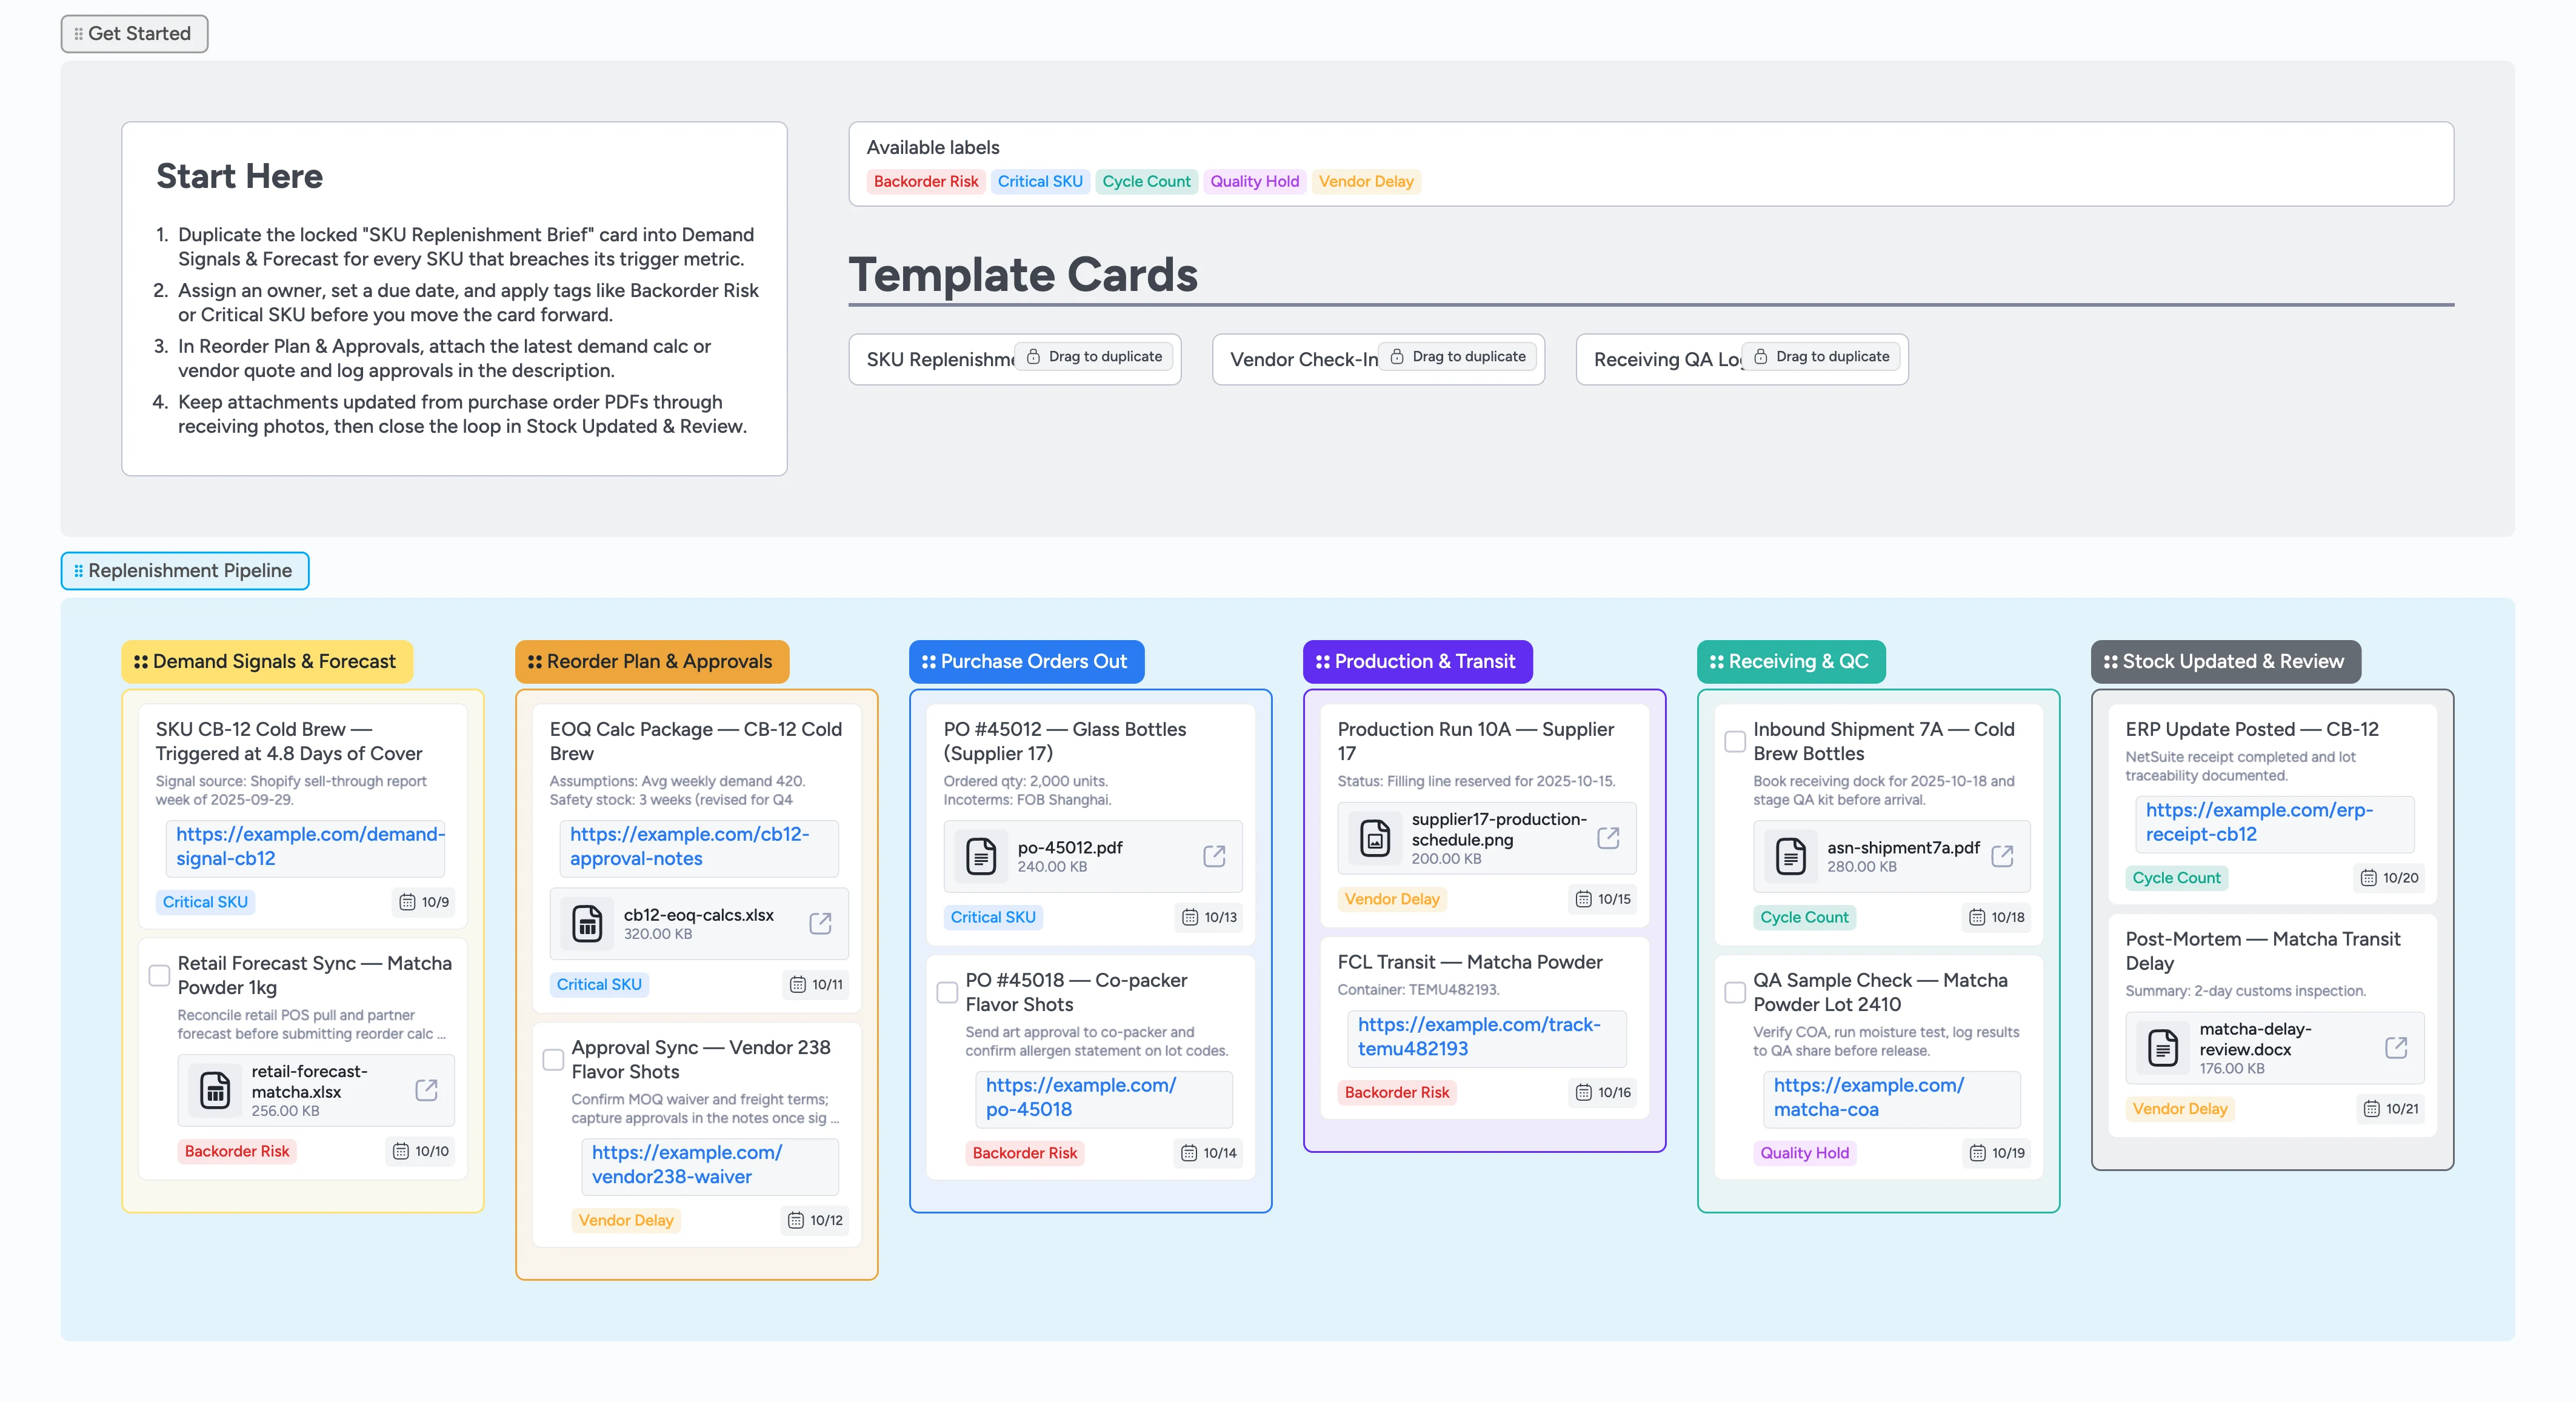Open retail-forecast-matcha.xlsx with the external link icon
The width and height of the screenshot is (2576, 1402).
click(426, 1091)
